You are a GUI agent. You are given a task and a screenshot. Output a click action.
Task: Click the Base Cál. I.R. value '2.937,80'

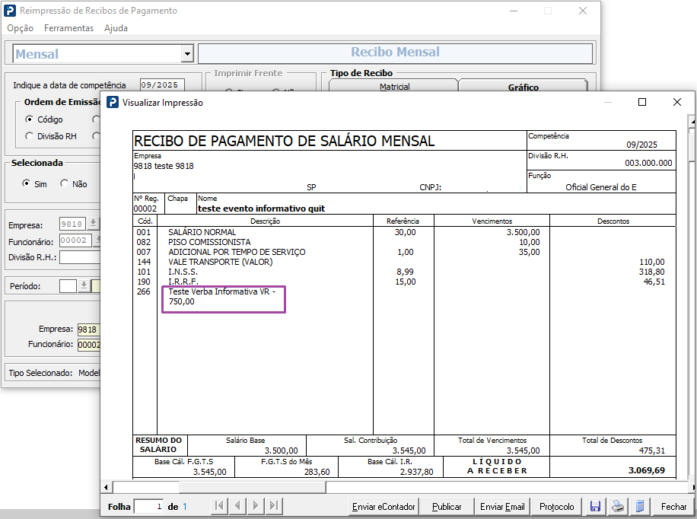click(x=416, y=472)
